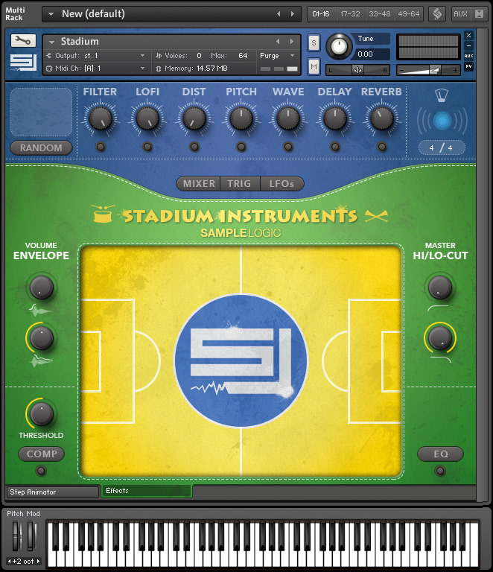493x572 pixels.
Task: Click the COMP button
Action: coord(41,454)
